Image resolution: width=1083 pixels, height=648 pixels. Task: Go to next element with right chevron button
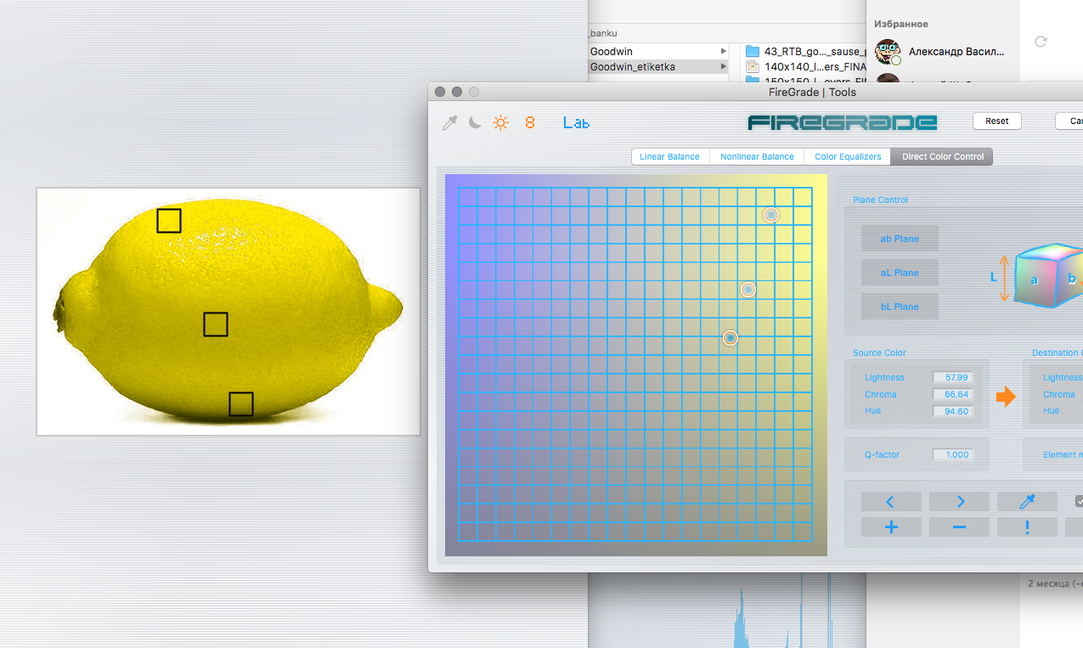tap(959, 502)
